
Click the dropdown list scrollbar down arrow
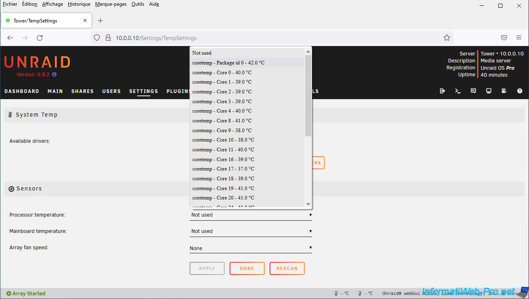coord(308,204)
